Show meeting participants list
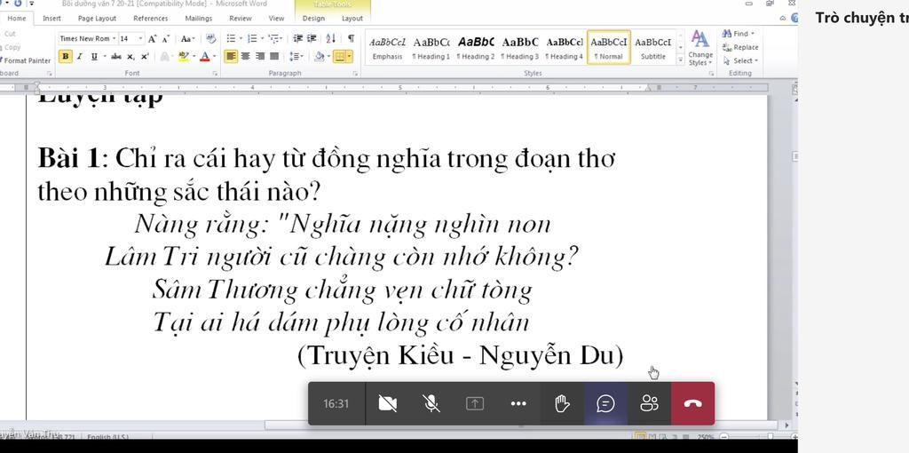This screenshot has width=909, height=453. point(649,403)
